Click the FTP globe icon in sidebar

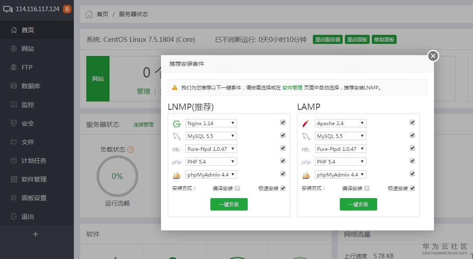(14, 67)
